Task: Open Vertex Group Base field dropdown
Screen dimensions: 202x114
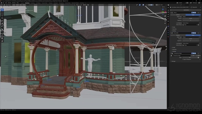Action: [190, 25]
